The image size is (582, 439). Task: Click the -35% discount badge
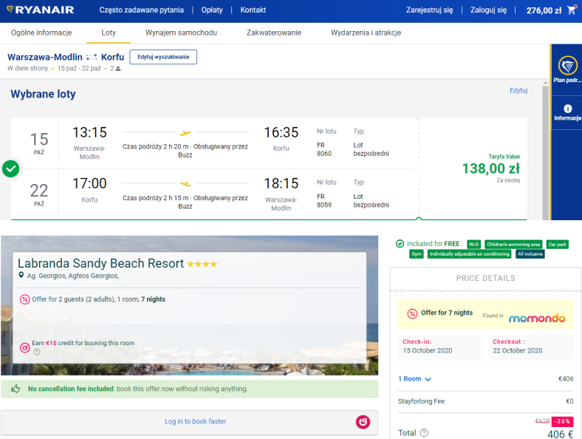click(562, 421)
